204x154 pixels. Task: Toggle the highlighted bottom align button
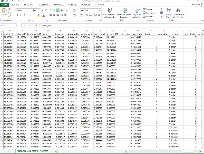coord(58,10)
